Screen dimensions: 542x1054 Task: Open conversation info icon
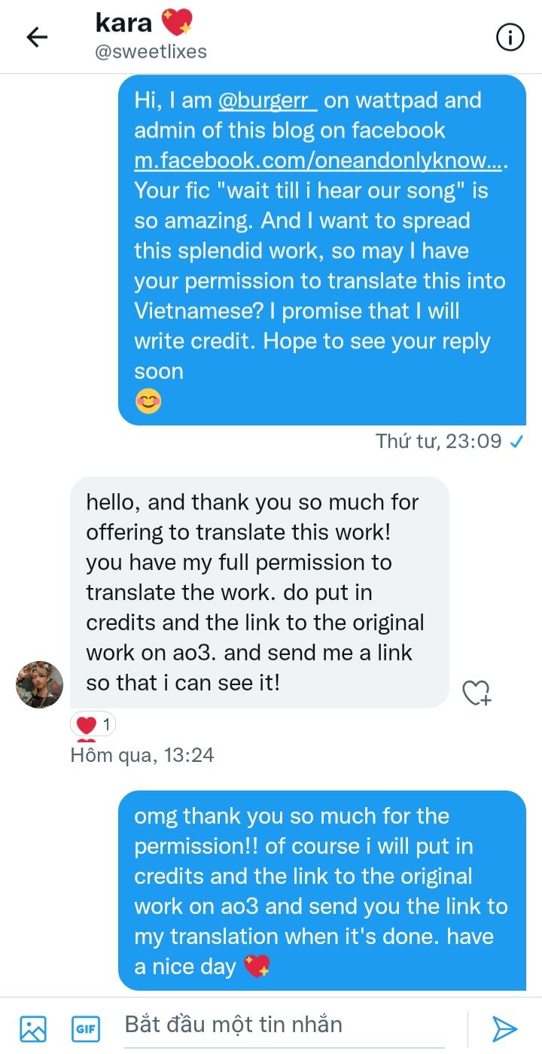coord(510,37)
